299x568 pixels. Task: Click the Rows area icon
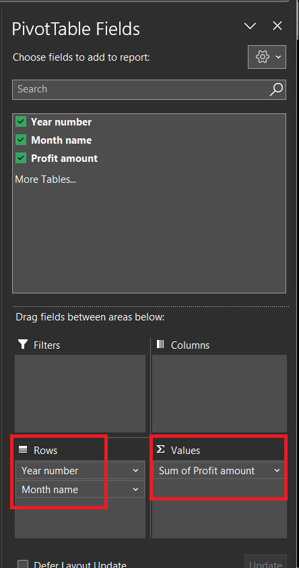[x=23, y=450]
